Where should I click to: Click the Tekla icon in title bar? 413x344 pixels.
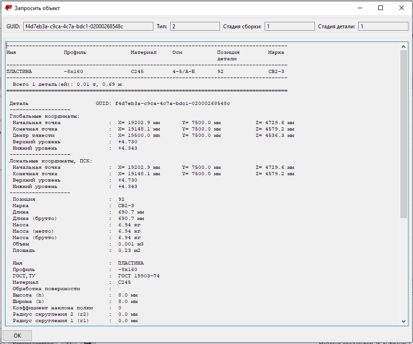pyautogui.click(x=8, y=8)
